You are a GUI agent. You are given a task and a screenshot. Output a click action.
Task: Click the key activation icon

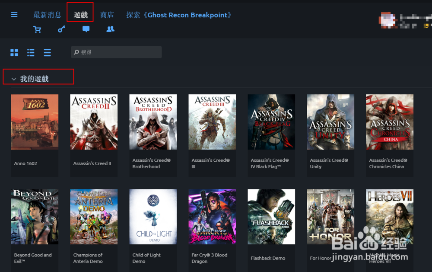tap(61, 29)
